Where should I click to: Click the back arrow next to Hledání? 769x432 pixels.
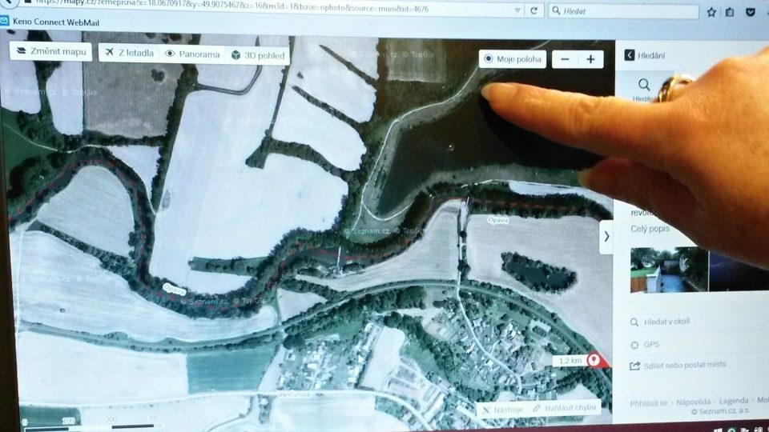pos(630,55)
